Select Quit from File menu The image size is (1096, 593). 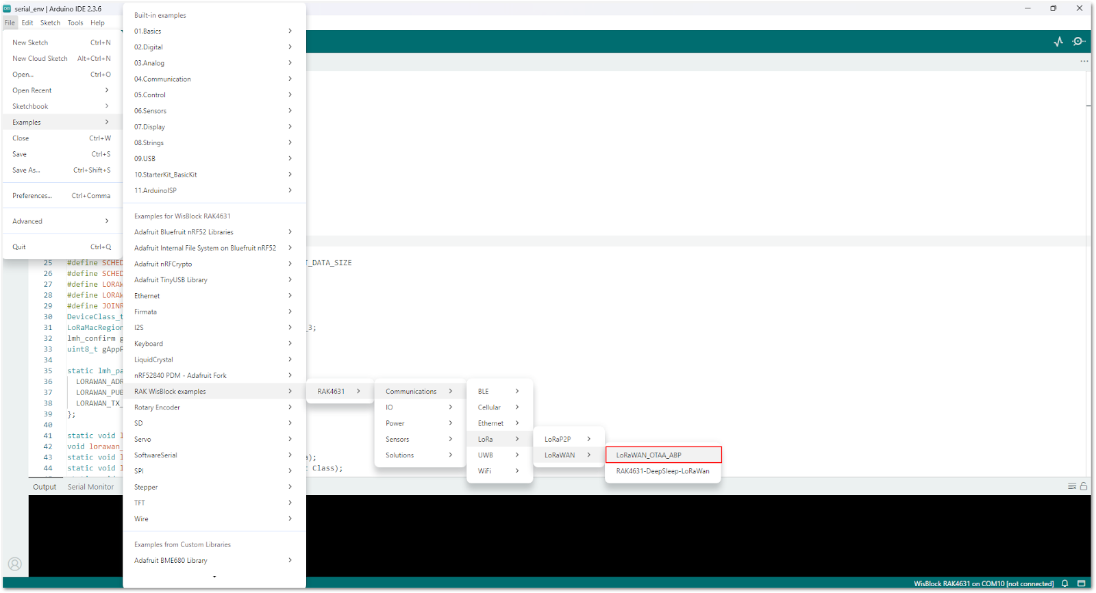tap(62, 247)
